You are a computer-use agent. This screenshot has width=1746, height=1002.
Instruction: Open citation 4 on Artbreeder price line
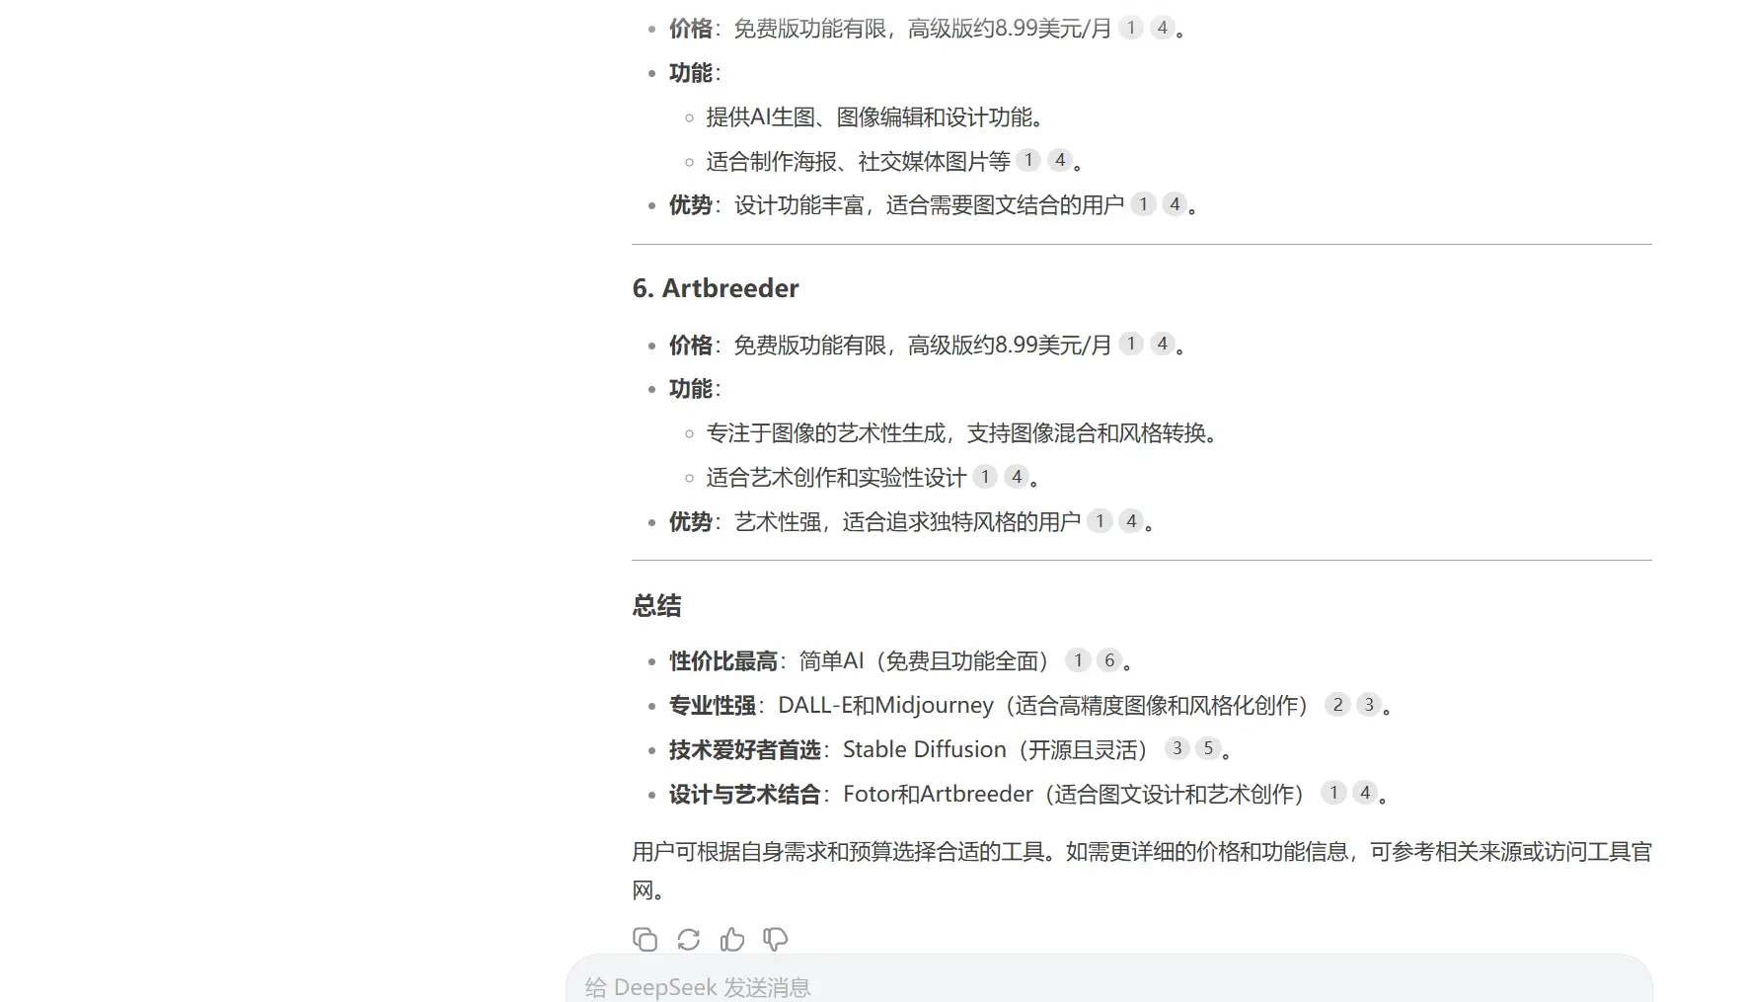click(x=1163, y=344)
